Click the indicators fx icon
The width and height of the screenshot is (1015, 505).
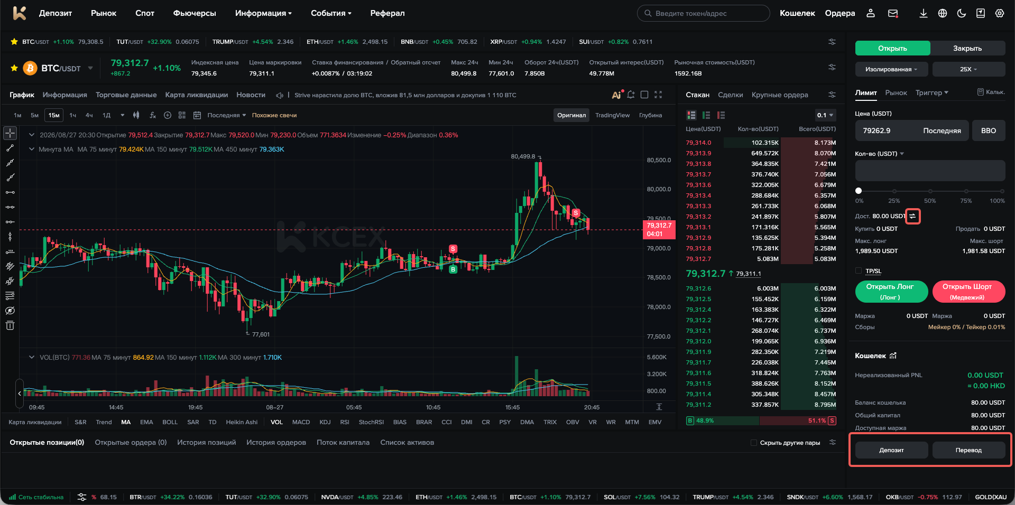click(x=153, y=115)
